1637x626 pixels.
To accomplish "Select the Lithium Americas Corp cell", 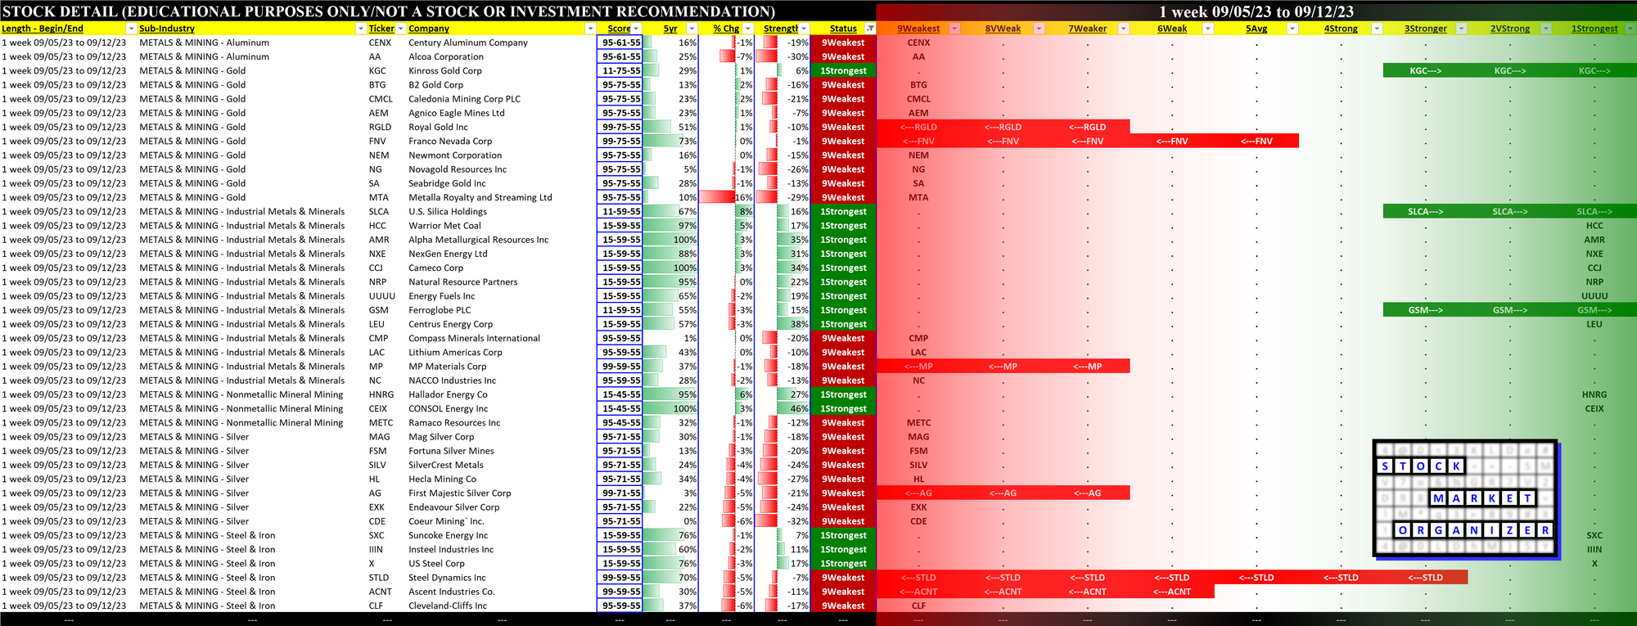I will coord(502,352).
